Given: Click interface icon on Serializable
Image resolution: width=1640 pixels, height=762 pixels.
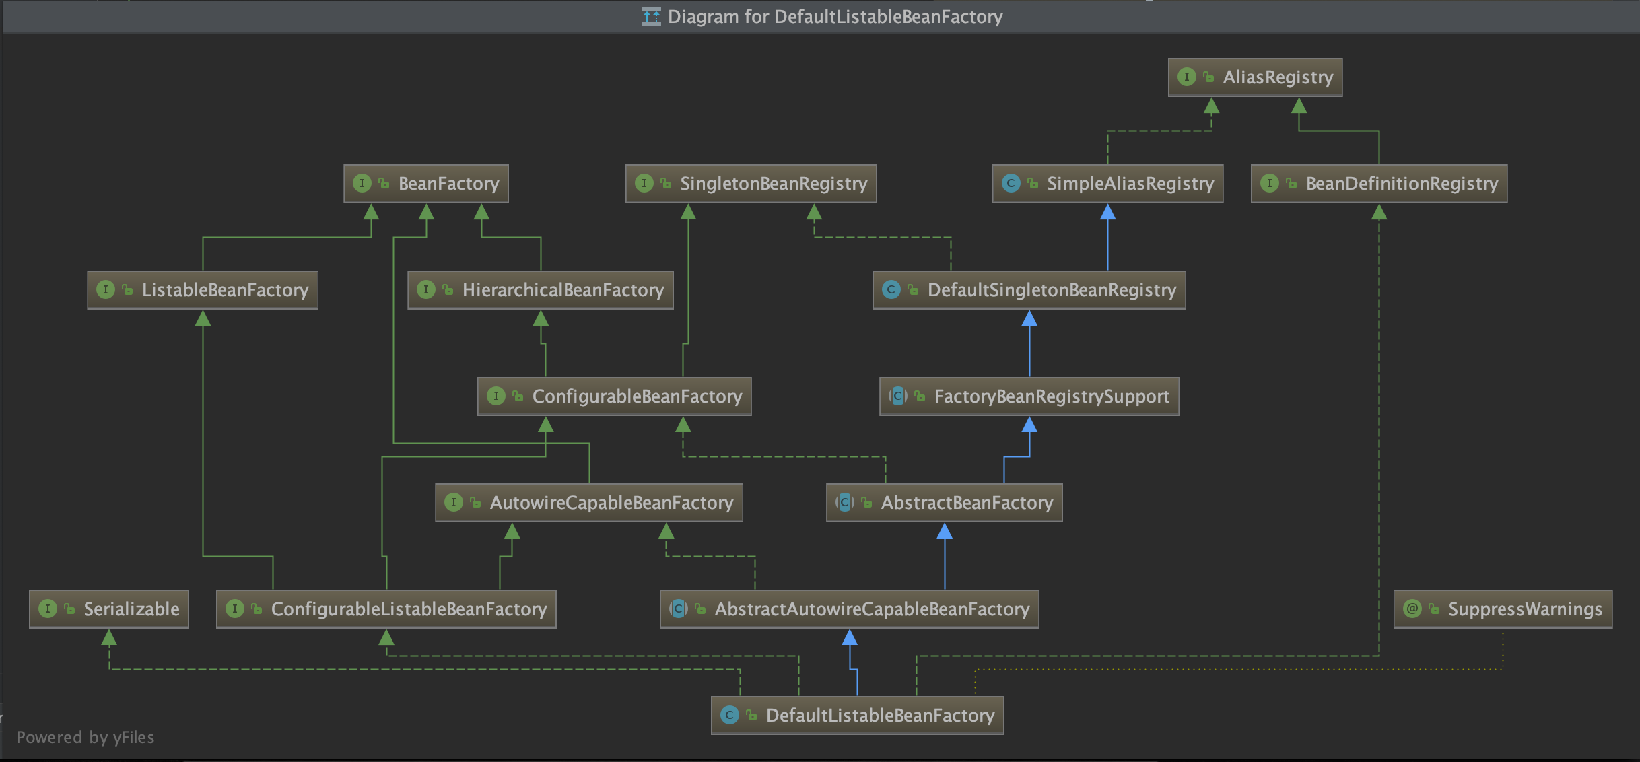Looking at the screenshot, I should (48, 609).
